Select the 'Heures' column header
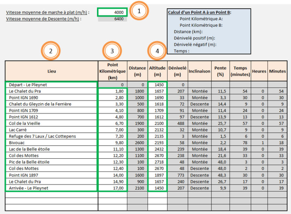This screenshot has width=291, height=214. pos(259,71)
